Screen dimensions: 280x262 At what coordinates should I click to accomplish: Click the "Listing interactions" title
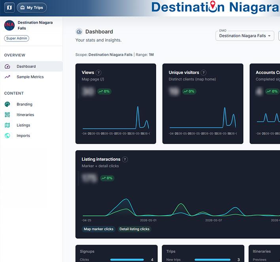pos(101,159)
